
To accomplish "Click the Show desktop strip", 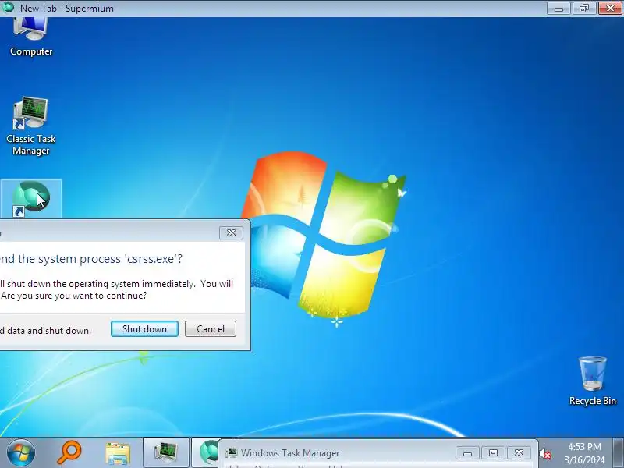I will pos(619,453).
